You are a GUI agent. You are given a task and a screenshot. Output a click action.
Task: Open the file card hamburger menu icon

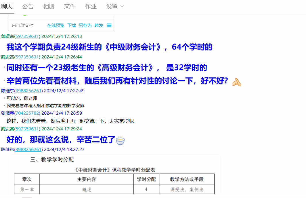click(x=109, y=26)
